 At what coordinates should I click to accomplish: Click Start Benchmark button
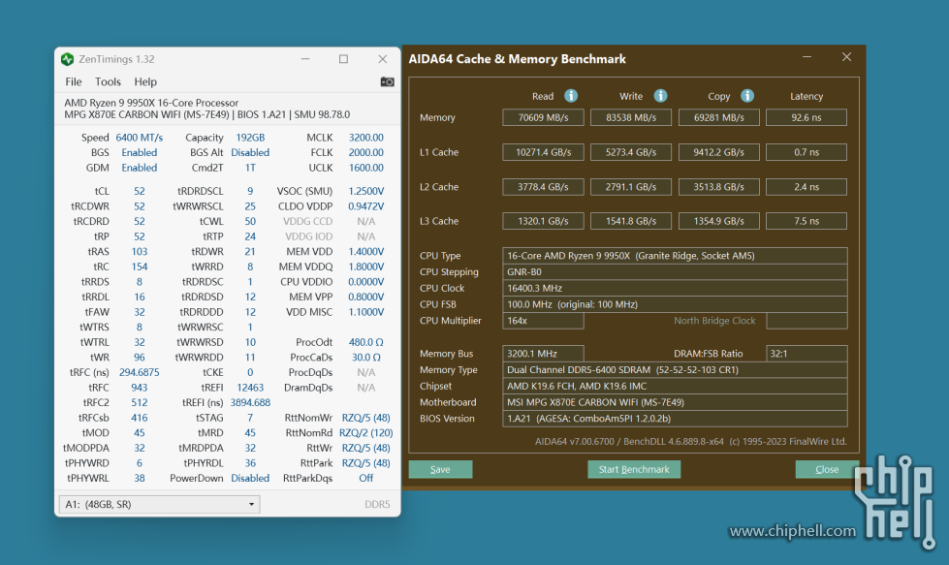634,469
